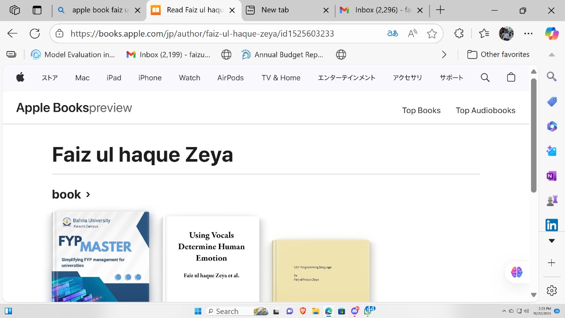Click the Apple logo in navigation bar
The width and height of the screenshot is (565, 318).
click(x=20, y=78)
